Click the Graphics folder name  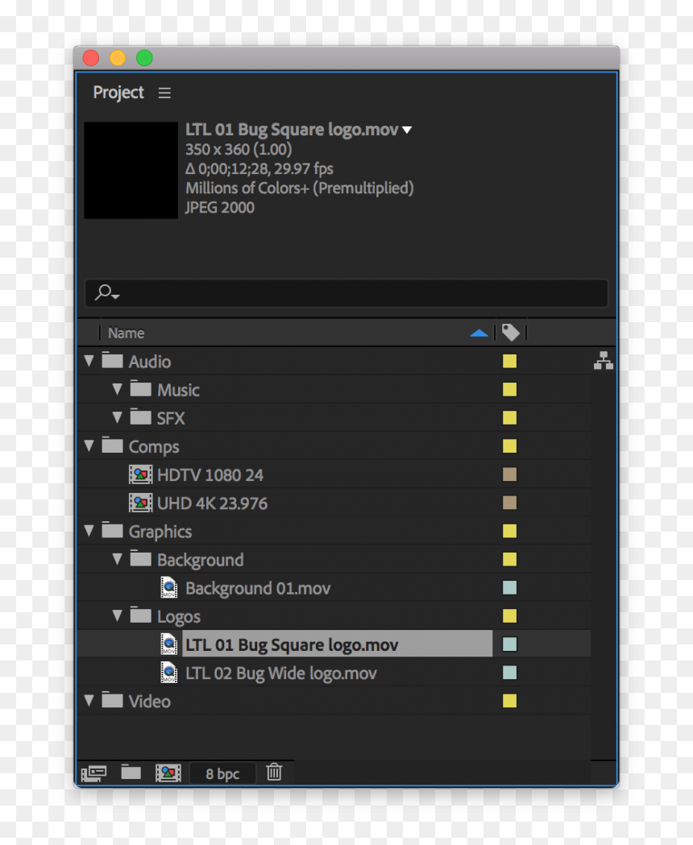[160, 532]
